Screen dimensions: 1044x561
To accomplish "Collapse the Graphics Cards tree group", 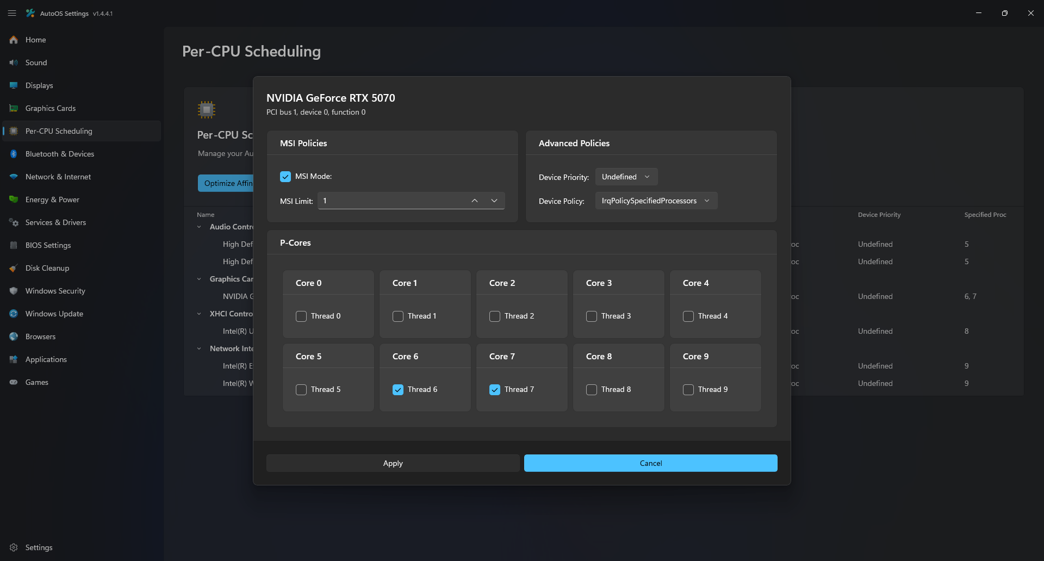I will click(x=199, y=279).
